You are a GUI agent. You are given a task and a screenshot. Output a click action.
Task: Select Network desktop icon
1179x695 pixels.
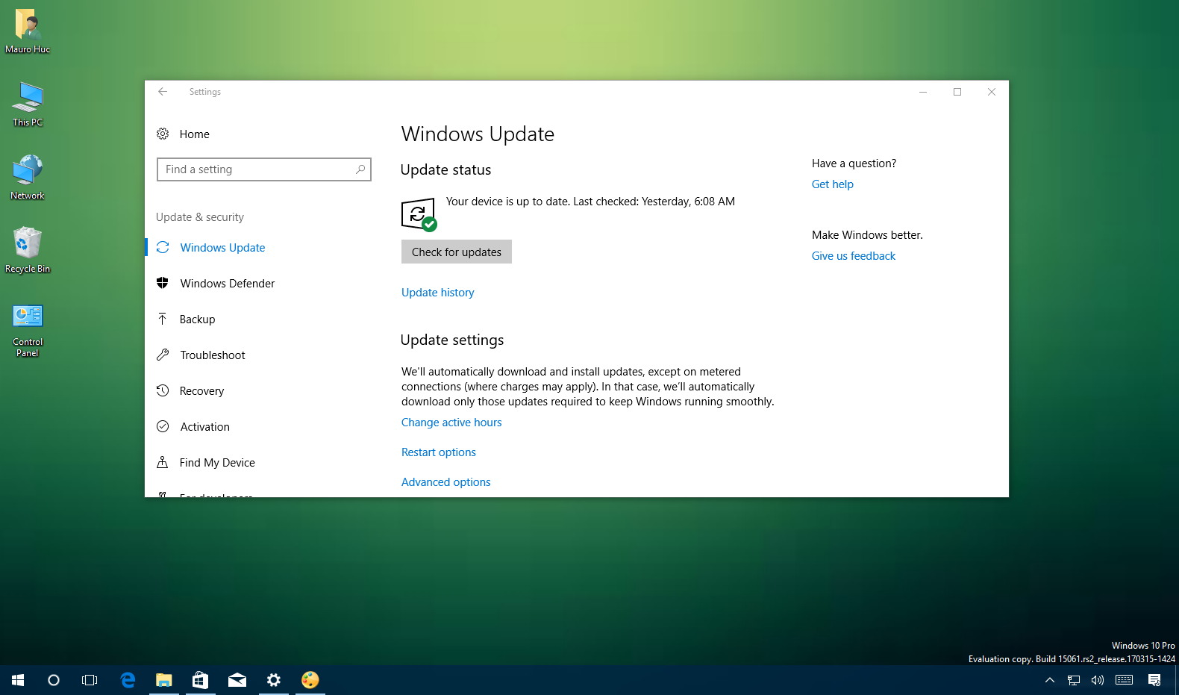point(28,178)
